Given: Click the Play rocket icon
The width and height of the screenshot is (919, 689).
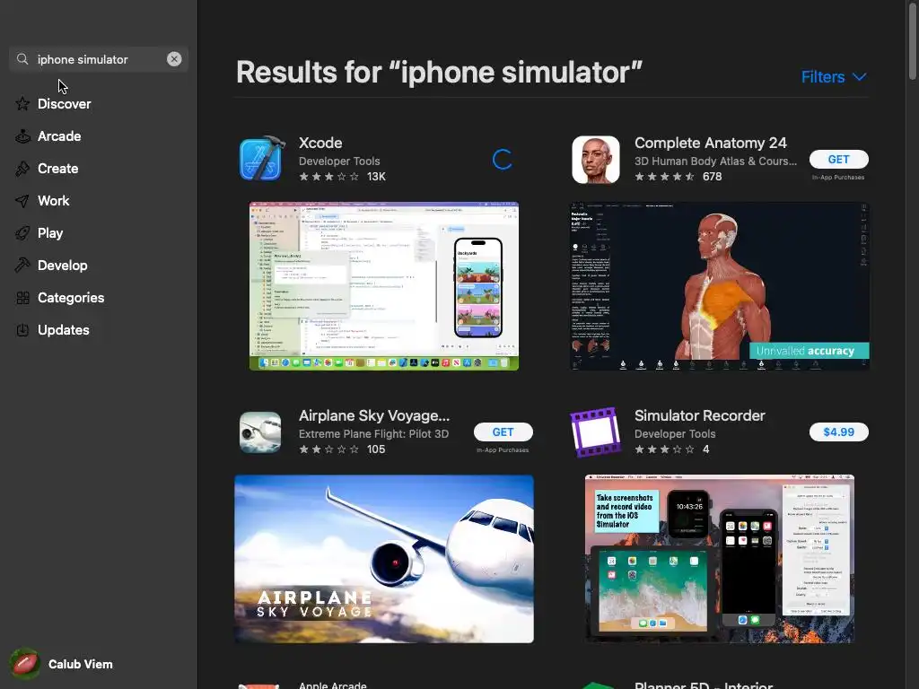Looking at the screenshot, I should [x=22, y=233].
